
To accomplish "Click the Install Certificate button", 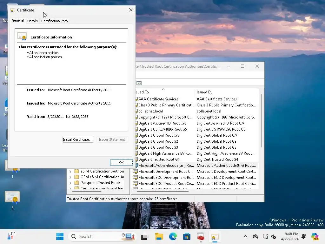I will coord(78,139).
